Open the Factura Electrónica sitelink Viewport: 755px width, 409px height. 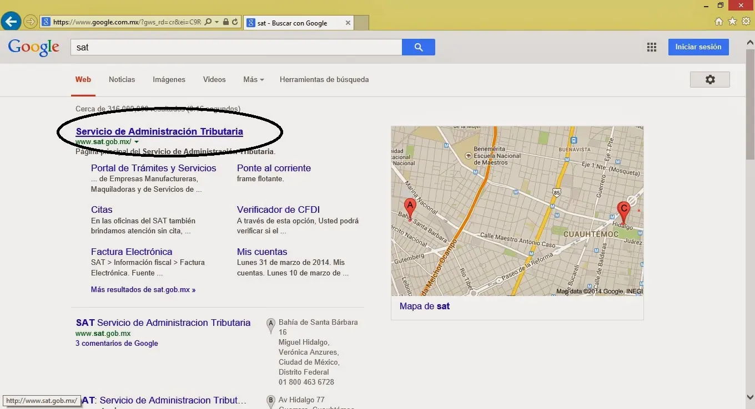132,252
